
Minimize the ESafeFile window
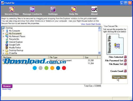pos(122,3)
